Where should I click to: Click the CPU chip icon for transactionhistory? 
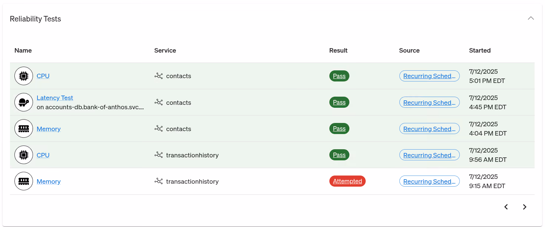[x=24, y=155]
